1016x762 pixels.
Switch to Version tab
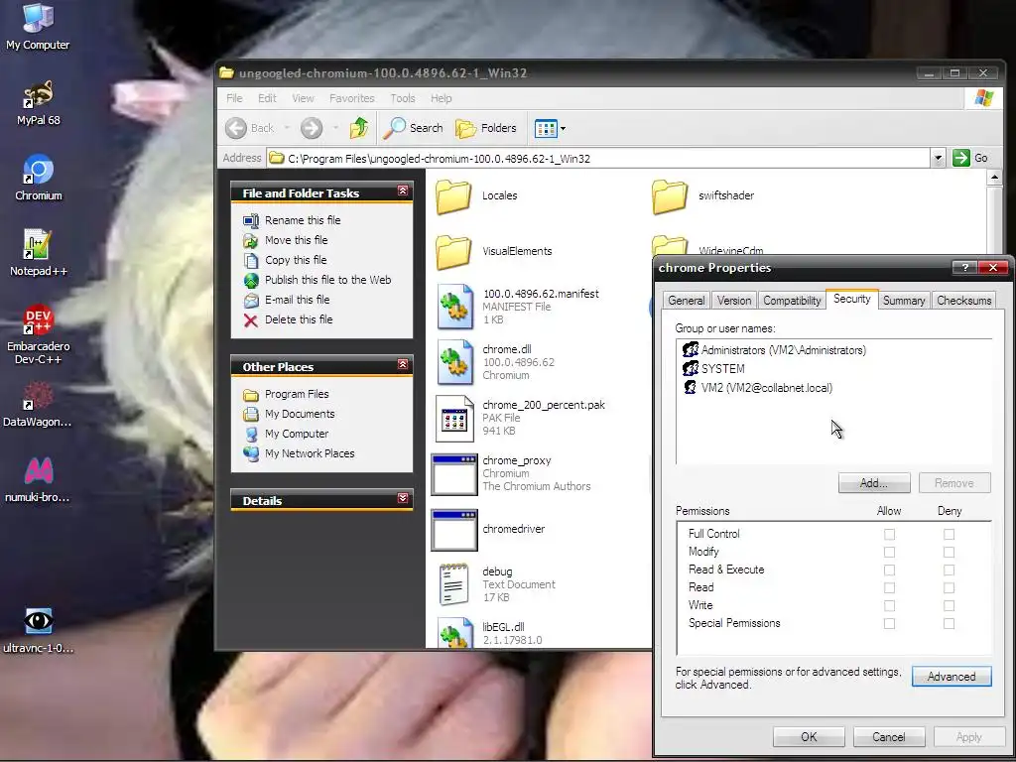click(734, 301)
